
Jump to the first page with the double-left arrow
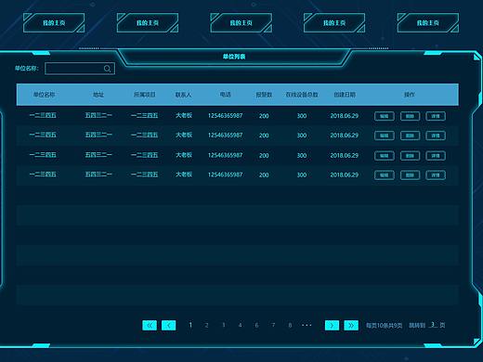(150, 325)
